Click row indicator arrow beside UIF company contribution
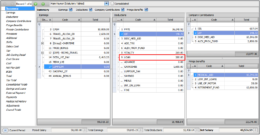The width and height of the screenshot is (260, 135). coord(189,33)
